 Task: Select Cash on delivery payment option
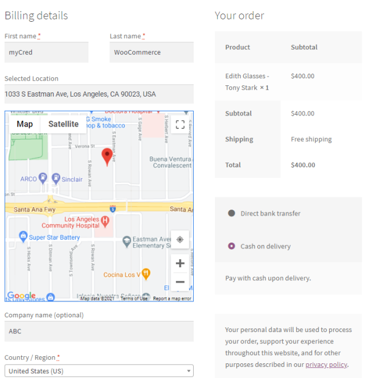click(231, 246)
